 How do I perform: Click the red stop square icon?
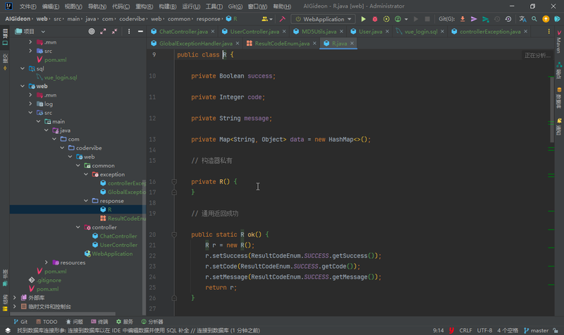[427, 19]
